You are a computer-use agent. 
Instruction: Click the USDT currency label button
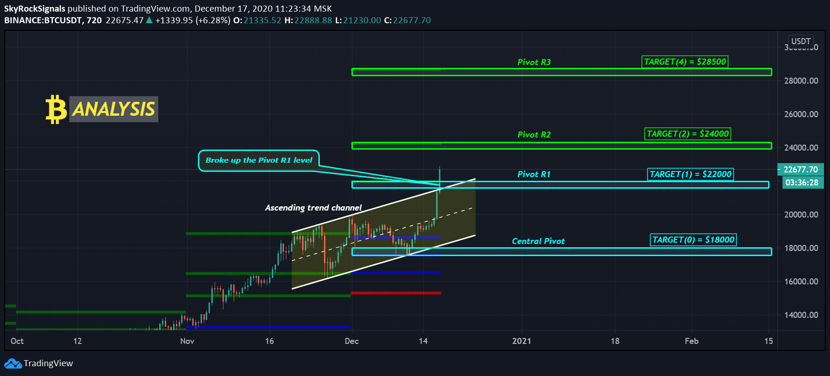point(801,41)
